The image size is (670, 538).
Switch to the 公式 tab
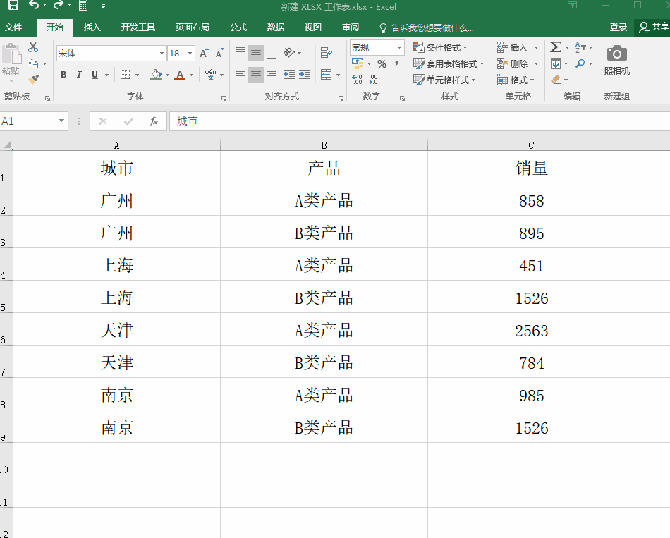click(238, 27)
